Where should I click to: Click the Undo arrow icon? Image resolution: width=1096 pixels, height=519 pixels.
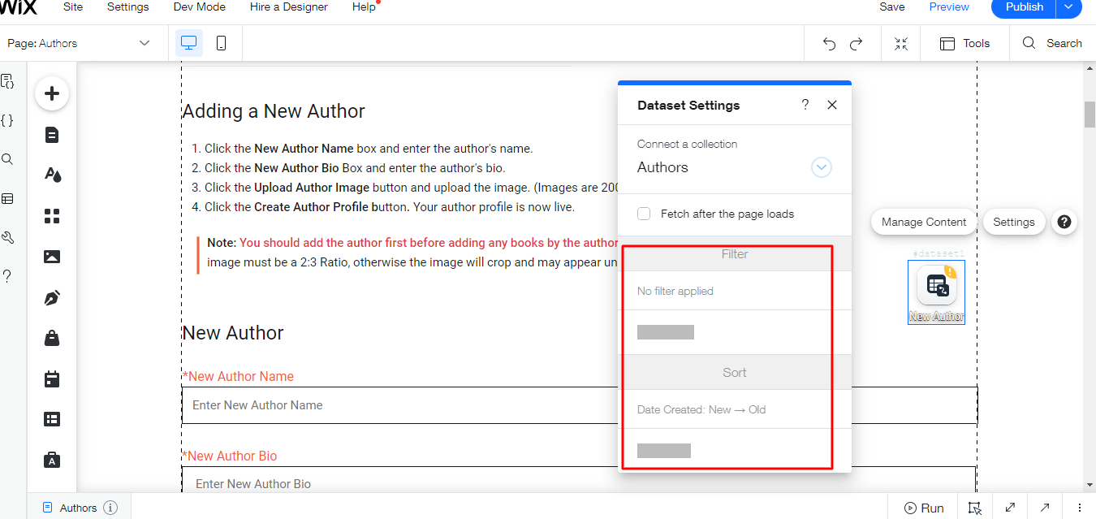pos(829,44)
